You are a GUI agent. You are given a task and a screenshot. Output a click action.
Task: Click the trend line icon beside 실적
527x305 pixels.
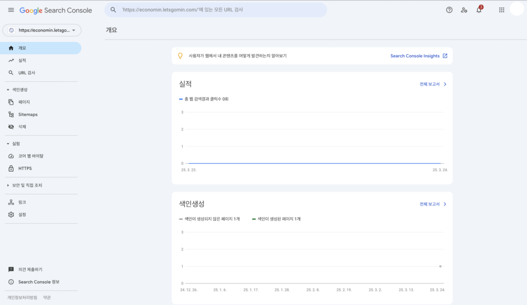[11, 61]
